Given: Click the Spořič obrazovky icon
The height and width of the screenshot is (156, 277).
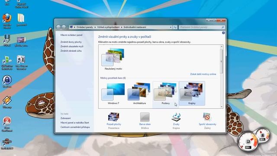Looking at the screenshot, I should click(x=207, y=117).
